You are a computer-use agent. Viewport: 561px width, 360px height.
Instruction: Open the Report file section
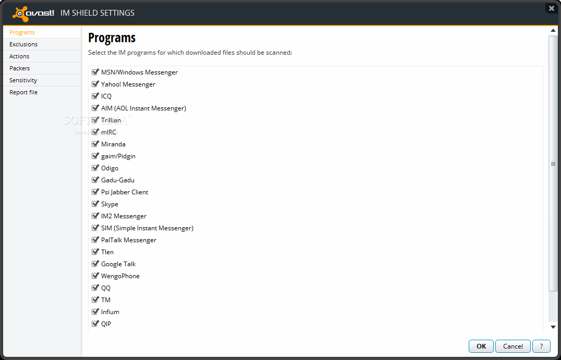[x=42, y=92]
